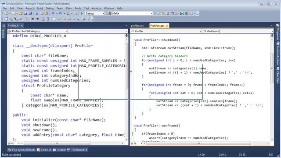
Task: Click Display Object Member List icon
Action: click(x=6, y=19)
